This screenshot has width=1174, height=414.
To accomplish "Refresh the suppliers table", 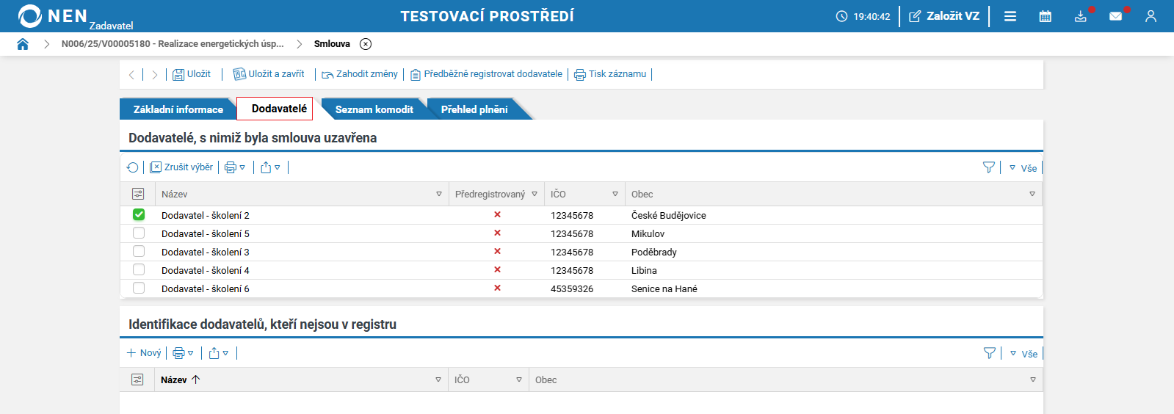I will click(x=133, y=167).
